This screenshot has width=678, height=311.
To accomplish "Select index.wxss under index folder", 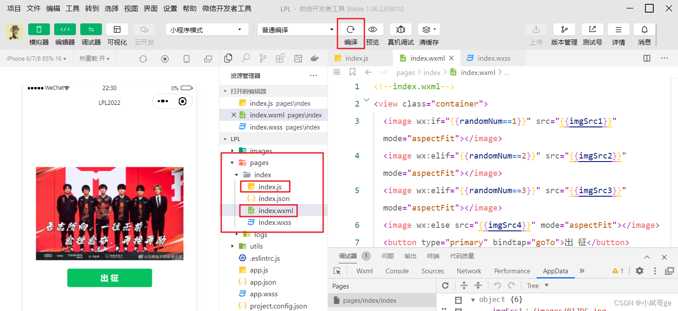I will click(274, 222).
